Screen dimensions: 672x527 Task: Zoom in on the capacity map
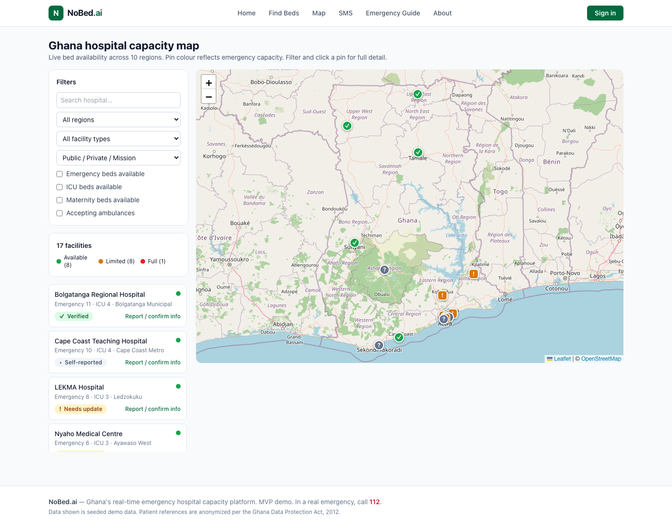pyautogui.click(x=209, y=82)
